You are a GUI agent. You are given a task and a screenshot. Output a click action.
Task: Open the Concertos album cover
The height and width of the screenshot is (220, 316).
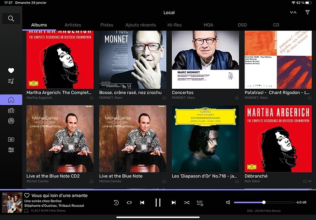205,60
